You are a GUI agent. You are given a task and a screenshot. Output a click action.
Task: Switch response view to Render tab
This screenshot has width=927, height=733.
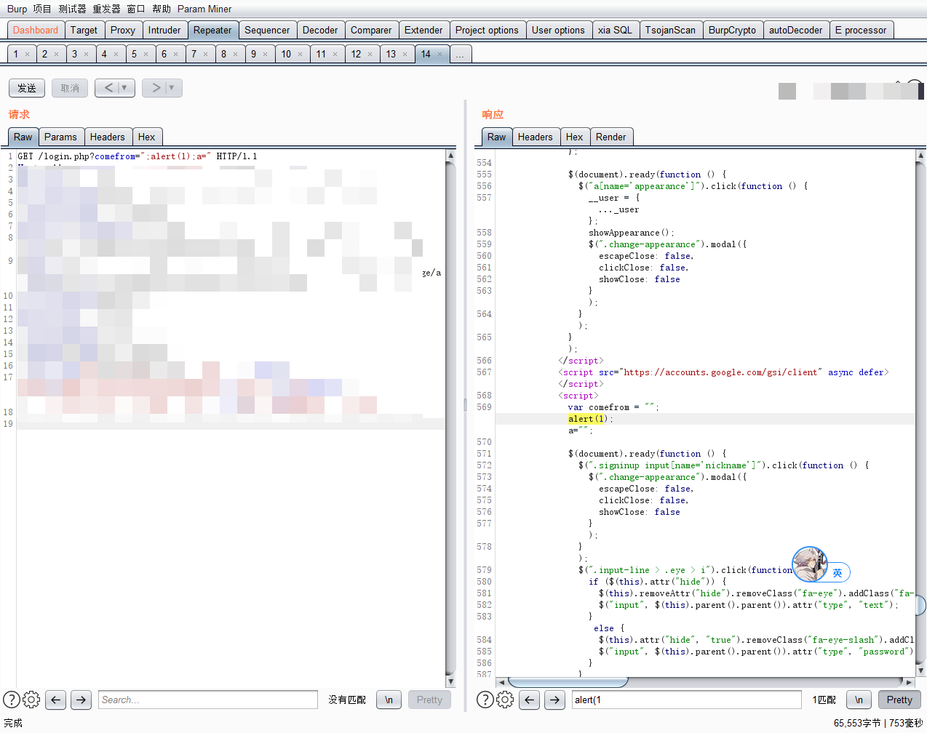pyautogui.click(x=610, y=137)
